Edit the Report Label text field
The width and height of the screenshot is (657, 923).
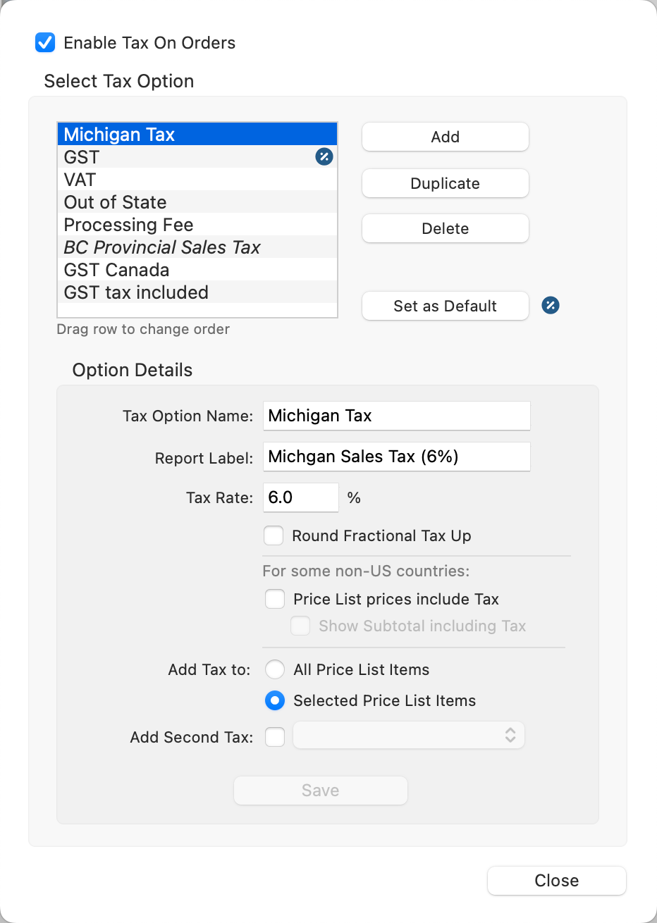click(x=396, y=457)
